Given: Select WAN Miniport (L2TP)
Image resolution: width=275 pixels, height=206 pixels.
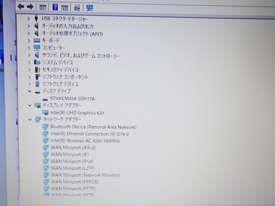Looking at the screenshot, I should click(x=73, y=168).
